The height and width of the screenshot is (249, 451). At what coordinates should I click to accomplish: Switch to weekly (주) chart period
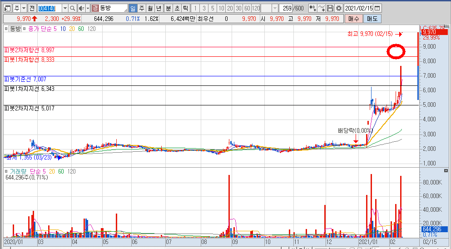(141, 8)
